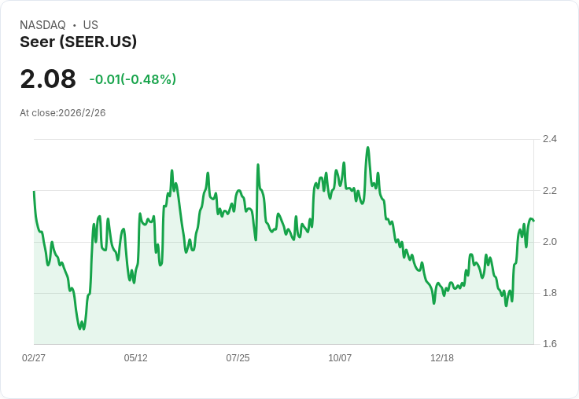Click the 02/27 date label on x-axis
579x399 pixels.
34,357
